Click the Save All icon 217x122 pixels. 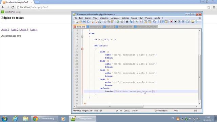tap(88, 22)
